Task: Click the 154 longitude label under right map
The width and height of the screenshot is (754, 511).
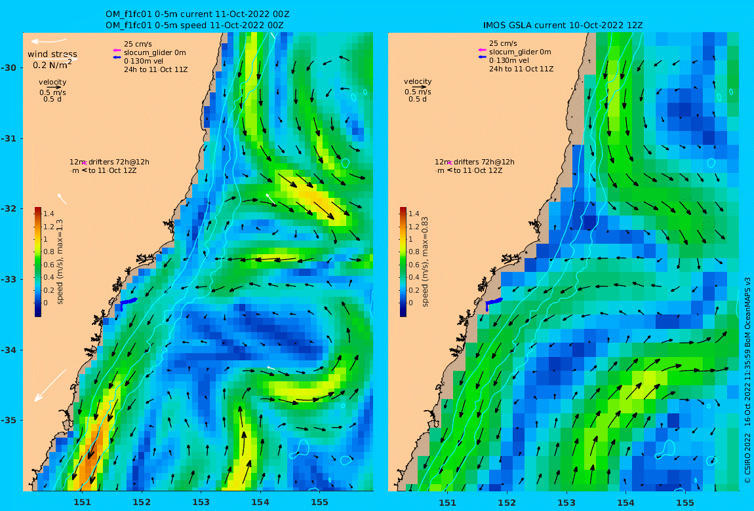Action: click(x=625, y=503)
